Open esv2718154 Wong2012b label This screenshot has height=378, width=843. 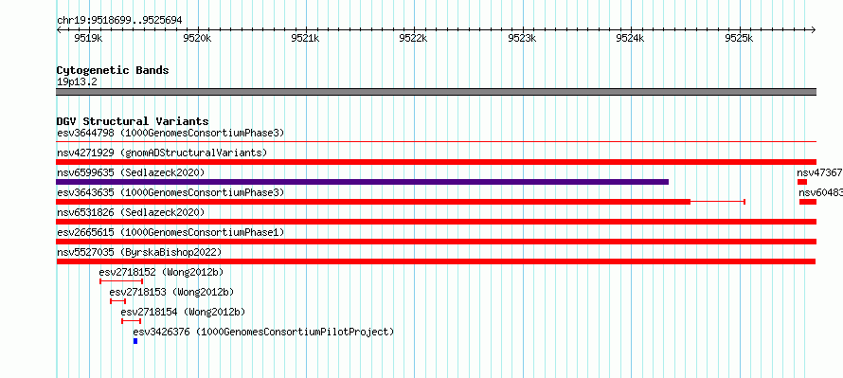coord(184,312)
